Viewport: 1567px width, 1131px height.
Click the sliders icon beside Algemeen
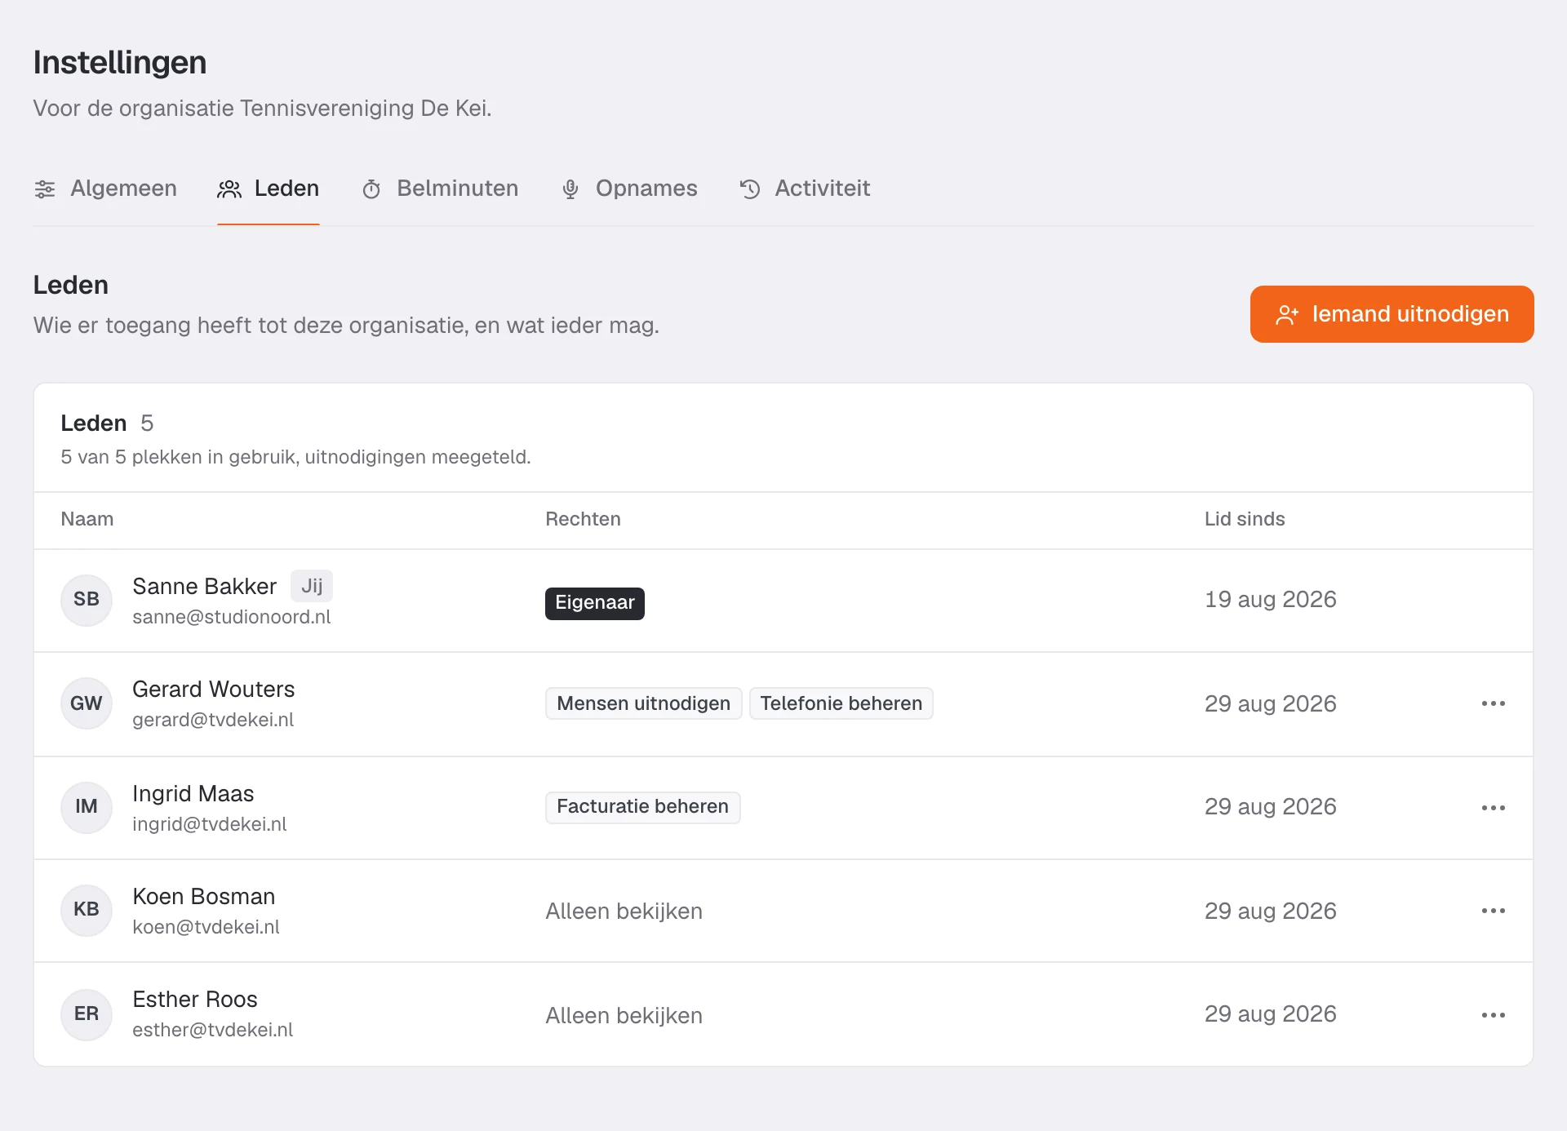click(x=45, y=189)
